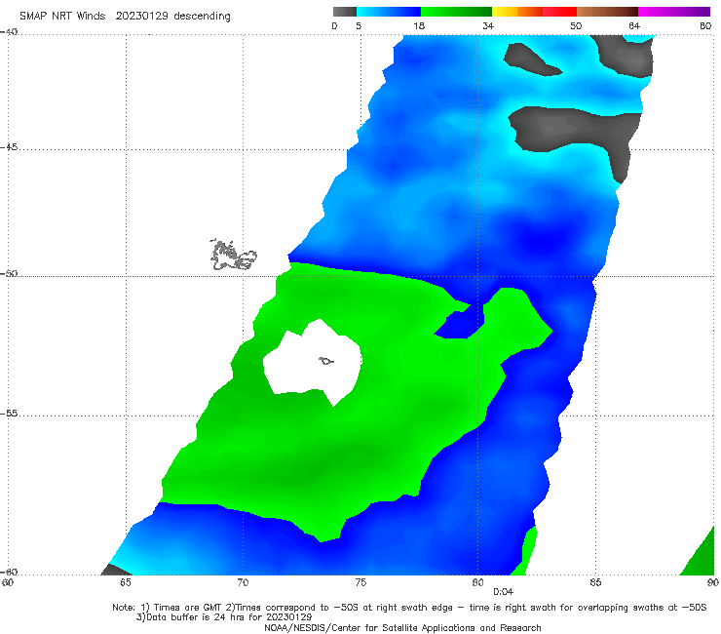Click the colorbar label '50'
Image resolution: width=721 pixels, height=634 pixels.
pyautogui.click(x=576, y=26)
